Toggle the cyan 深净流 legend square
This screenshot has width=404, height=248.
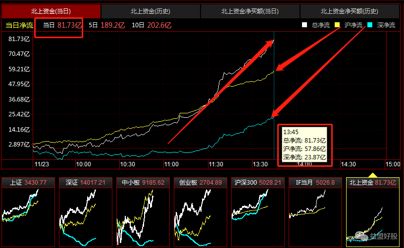coord(370,25)
